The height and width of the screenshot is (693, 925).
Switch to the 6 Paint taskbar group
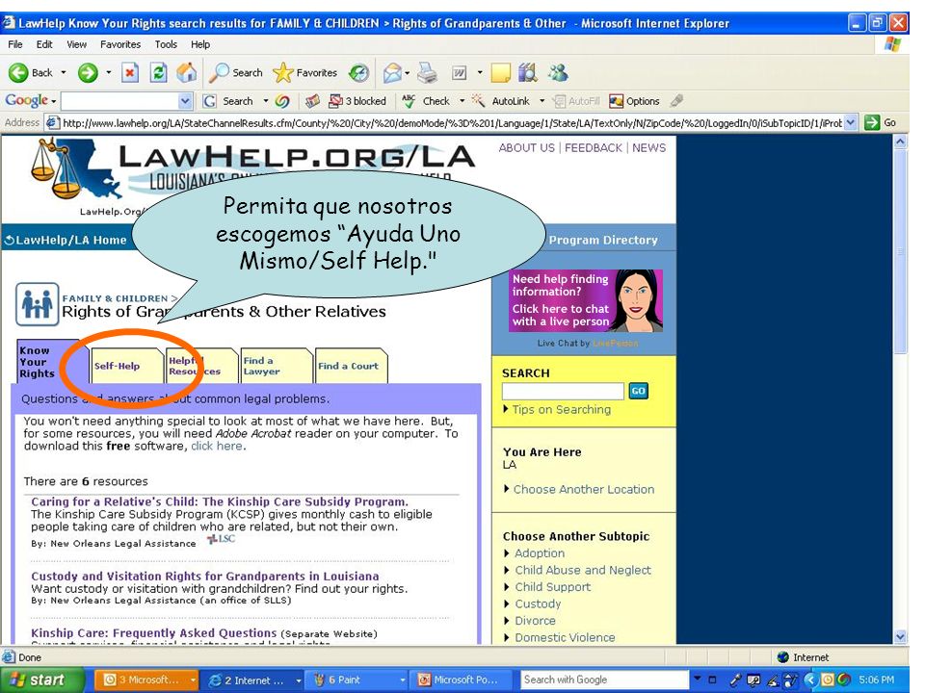tap(358, 680)
